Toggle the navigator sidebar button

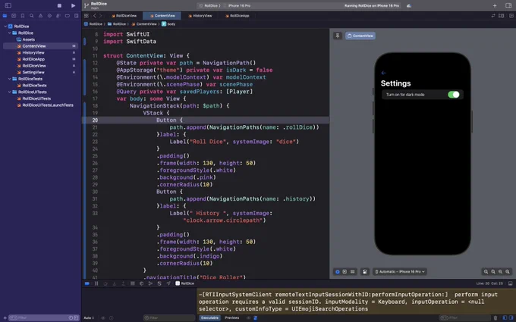point(8,5)
